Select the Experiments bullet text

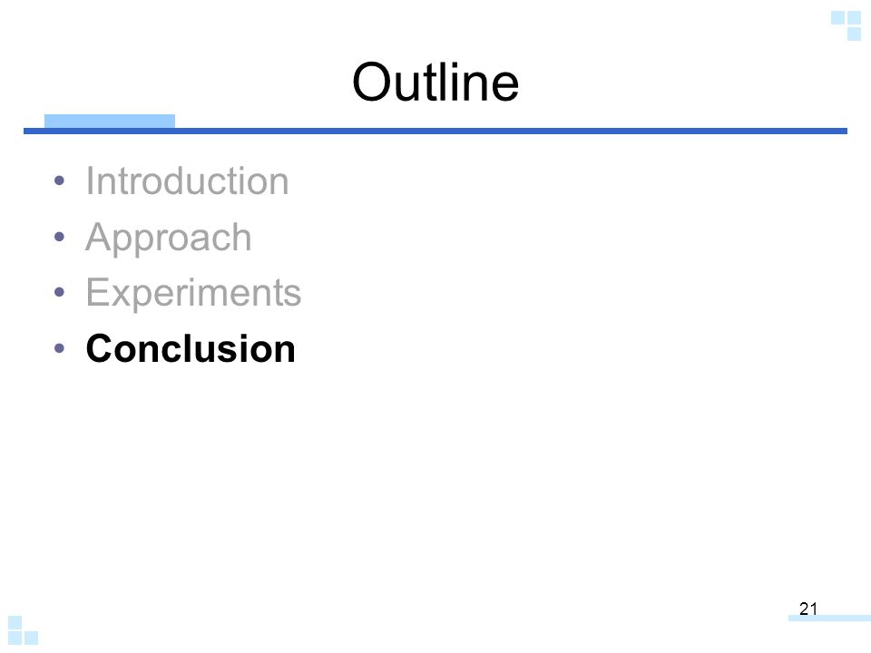(193, 293)
